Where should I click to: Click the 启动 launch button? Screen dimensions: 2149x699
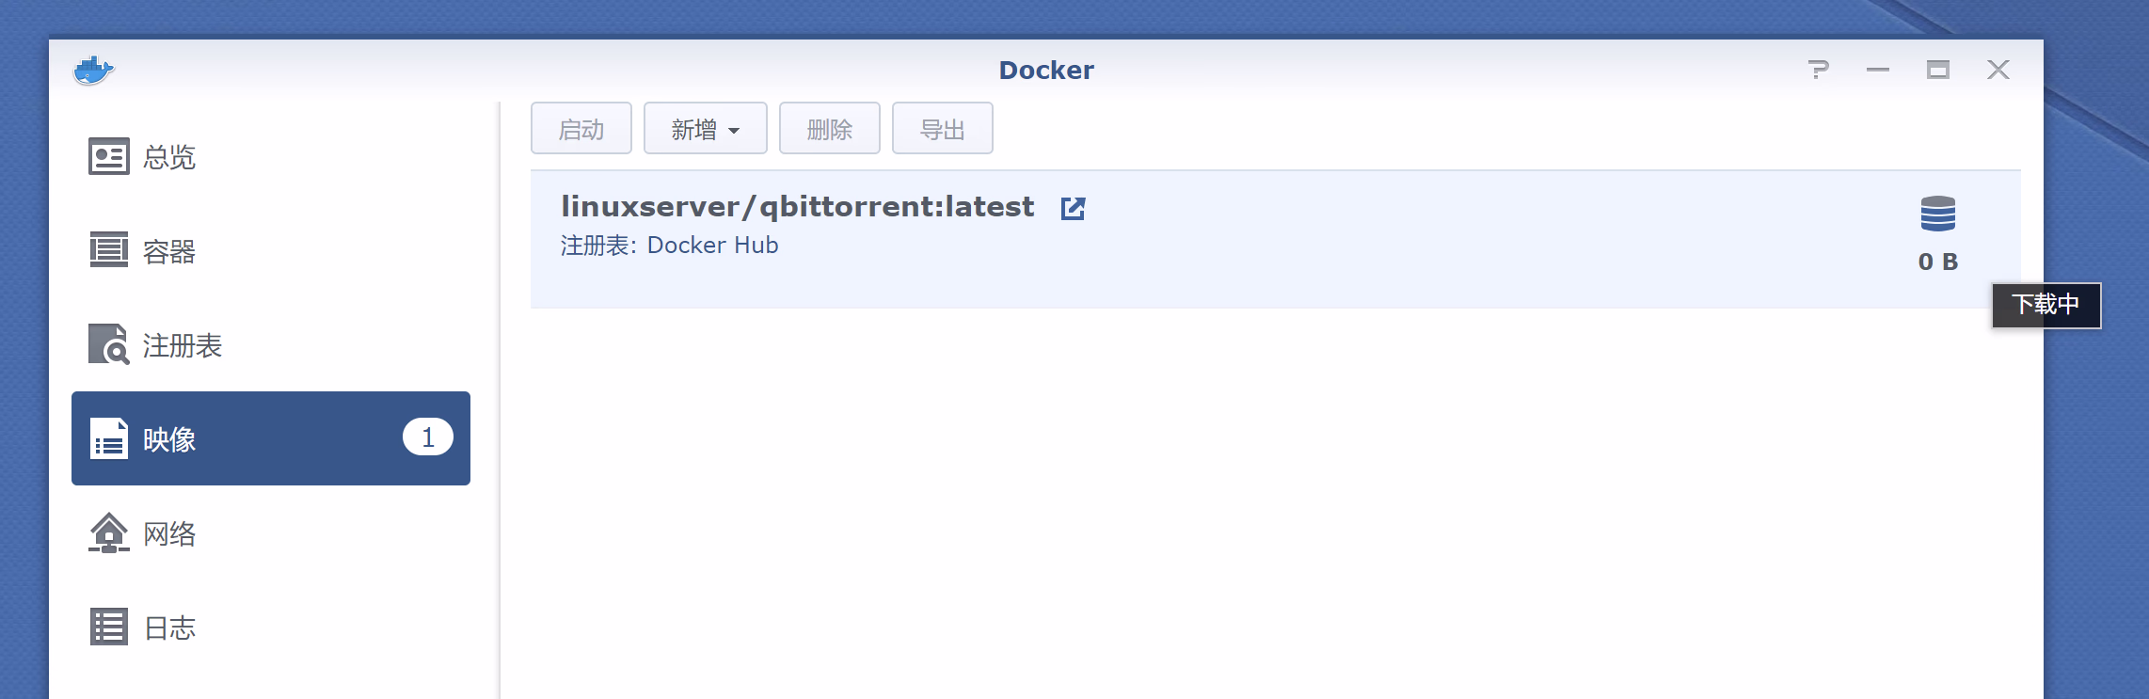coord(581,129)
